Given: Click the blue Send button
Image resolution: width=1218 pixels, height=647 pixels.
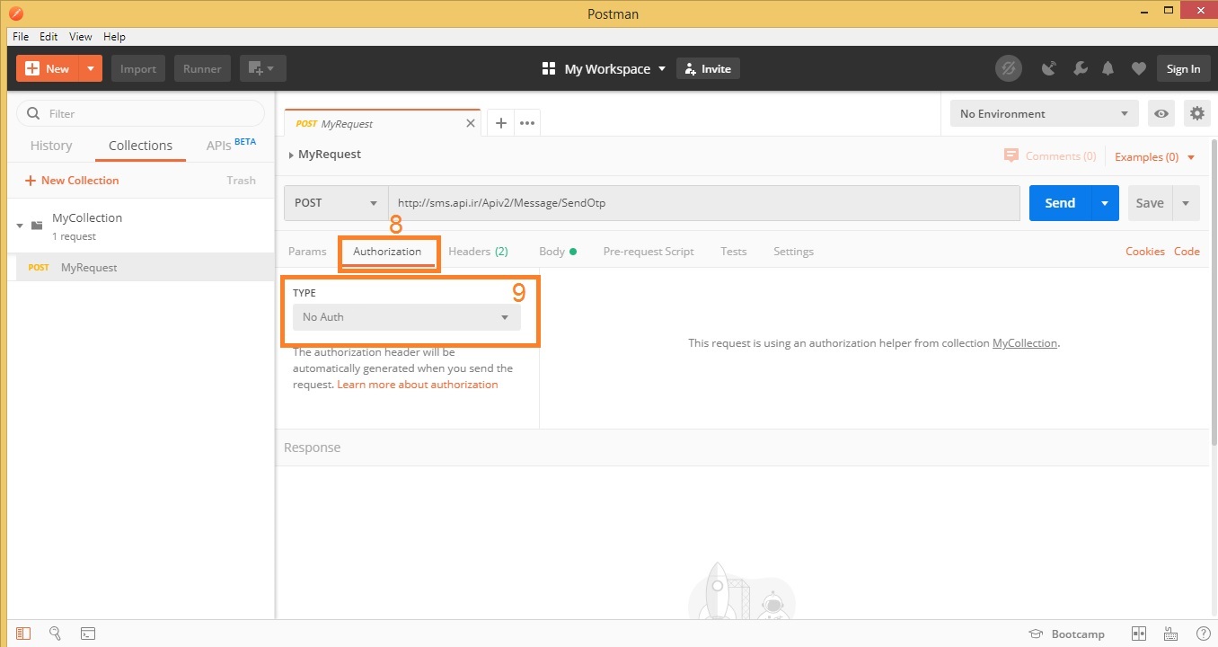Looking at the screenshot, I should click(1060, 203).
